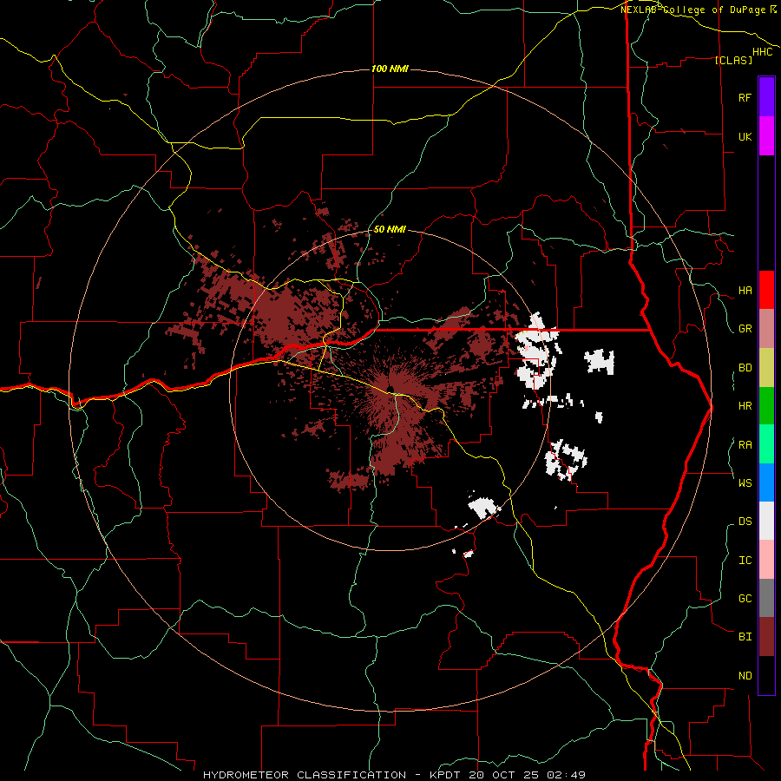This screenshot has width=781, height=781.
Task: Click the 100 NMI range ring label
Action: 390,69
